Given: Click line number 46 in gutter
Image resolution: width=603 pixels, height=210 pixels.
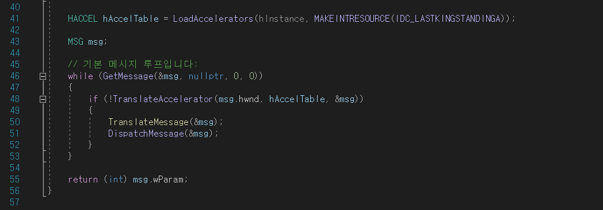Looking at the screenshot, I should pos(14,76).
